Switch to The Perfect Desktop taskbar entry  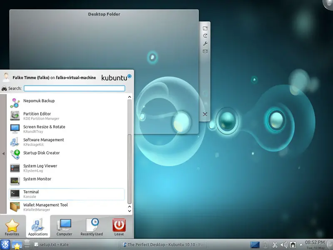[x=163, y=245]
